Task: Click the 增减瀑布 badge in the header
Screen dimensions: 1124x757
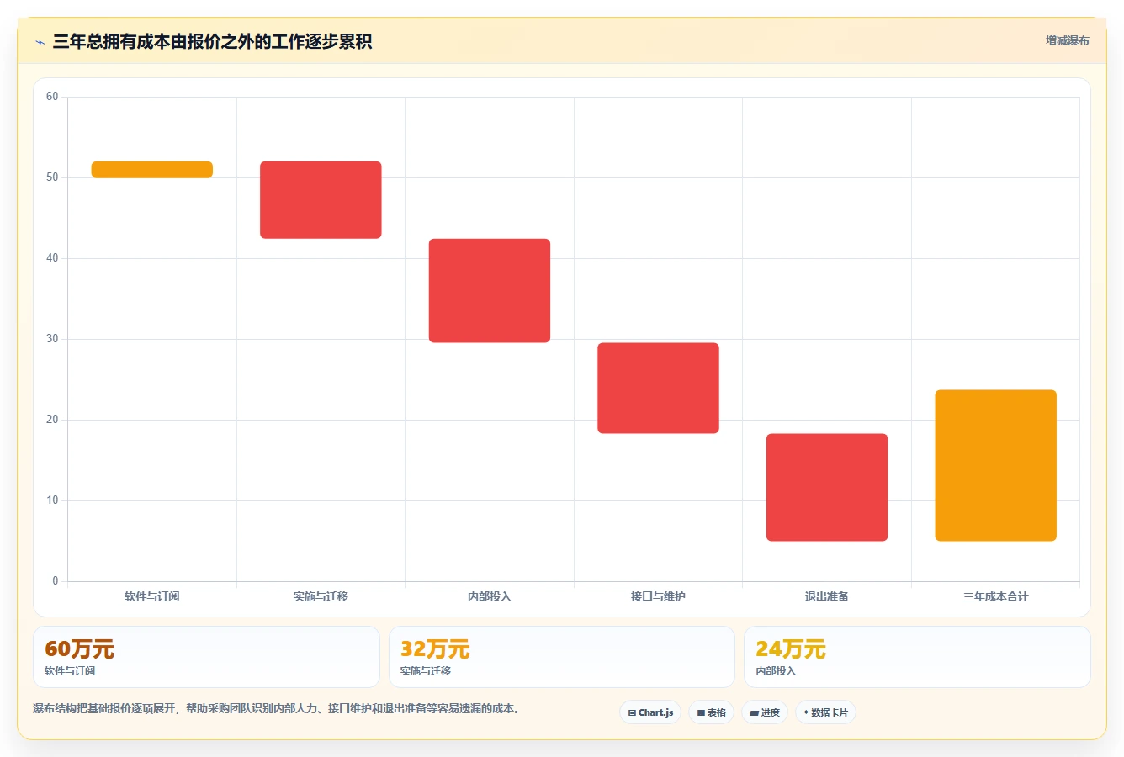Action: coord(1067,40)
